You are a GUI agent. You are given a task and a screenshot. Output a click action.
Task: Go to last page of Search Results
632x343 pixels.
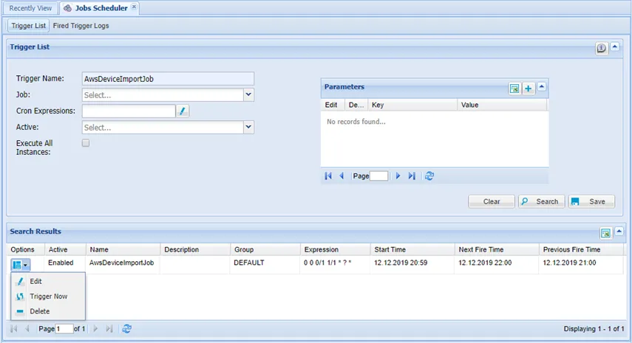109,328
